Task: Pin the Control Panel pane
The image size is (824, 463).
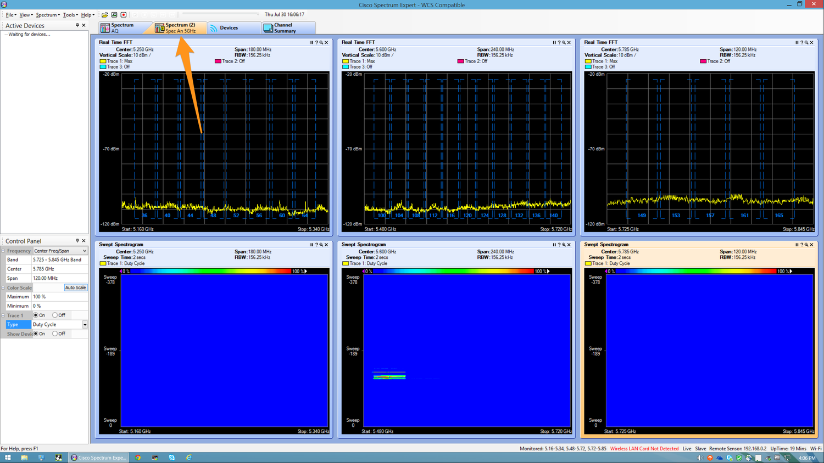Action: (x=77, y=241)
